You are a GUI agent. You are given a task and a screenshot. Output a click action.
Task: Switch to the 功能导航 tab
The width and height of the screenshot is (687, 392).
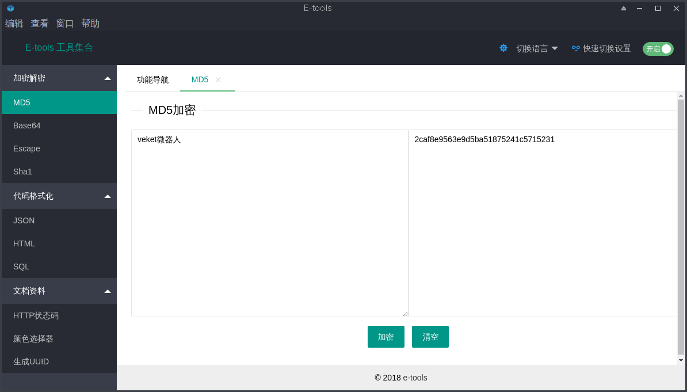(x=152, y=80)
